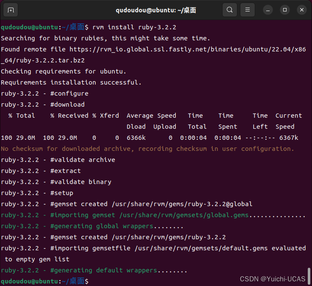Click the fastly.net remote file URL
Screen dimensions: 312x286
point(188,49)
